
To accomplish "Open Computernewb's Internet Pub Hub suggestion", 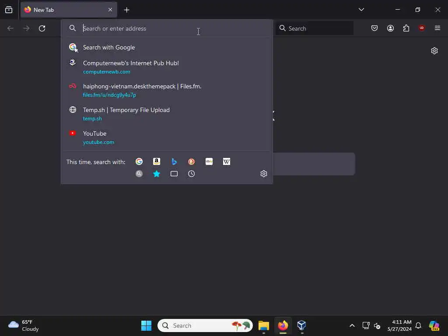I will tap(167, 67).
